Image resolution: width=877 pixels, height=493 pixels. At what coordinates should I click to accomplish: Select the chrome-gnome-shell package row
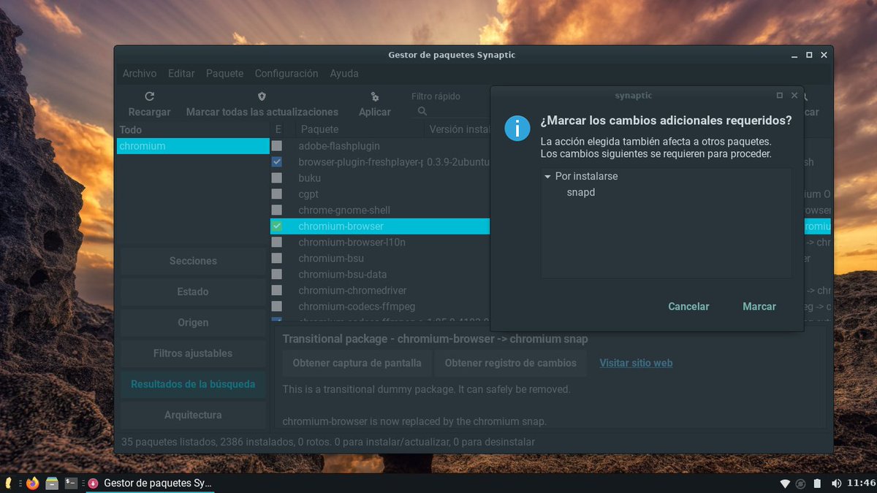380,210
